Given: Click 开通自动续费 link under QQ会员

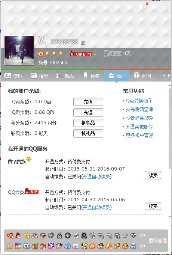Looking at the screenshot, I should 96,207.
